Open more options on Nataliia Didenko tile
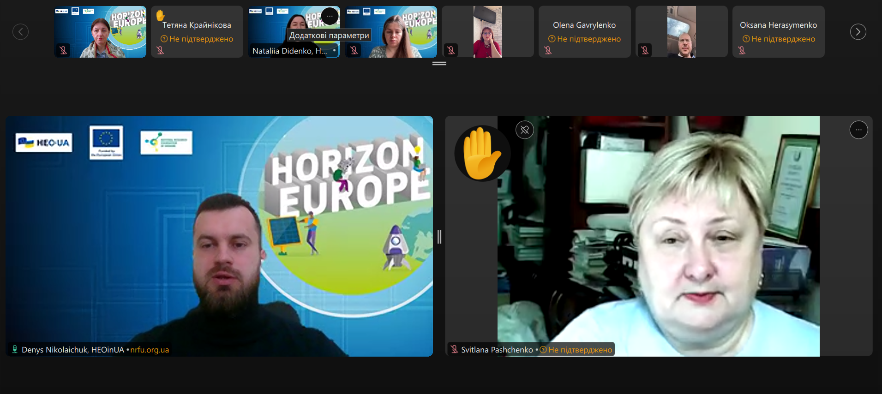This screenshot has width=882, height=394. tap(330, 16)
